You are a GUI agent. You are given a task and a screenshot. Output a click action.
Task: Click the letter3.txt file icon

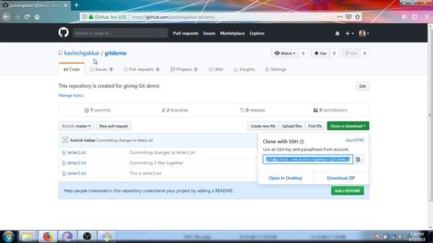pyautogui.click(x=64, y=173)
